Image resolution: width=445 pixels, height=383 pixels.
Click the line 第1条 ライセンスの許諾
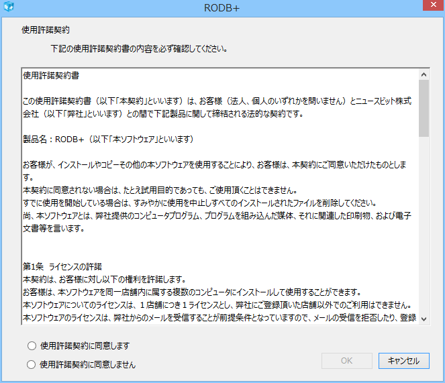[62, 267]
